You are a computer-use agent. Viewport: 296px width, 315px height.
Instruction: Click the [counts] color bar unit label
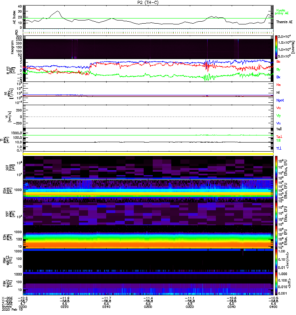click(293, 47)
